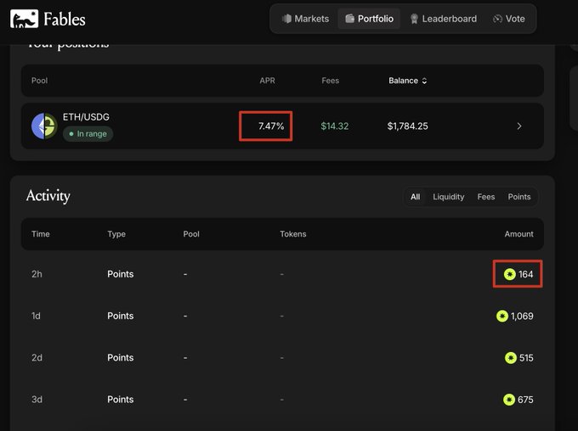Click the 3d activity time entry
Viewport: 578px width, 431px height.
[37, 400]
